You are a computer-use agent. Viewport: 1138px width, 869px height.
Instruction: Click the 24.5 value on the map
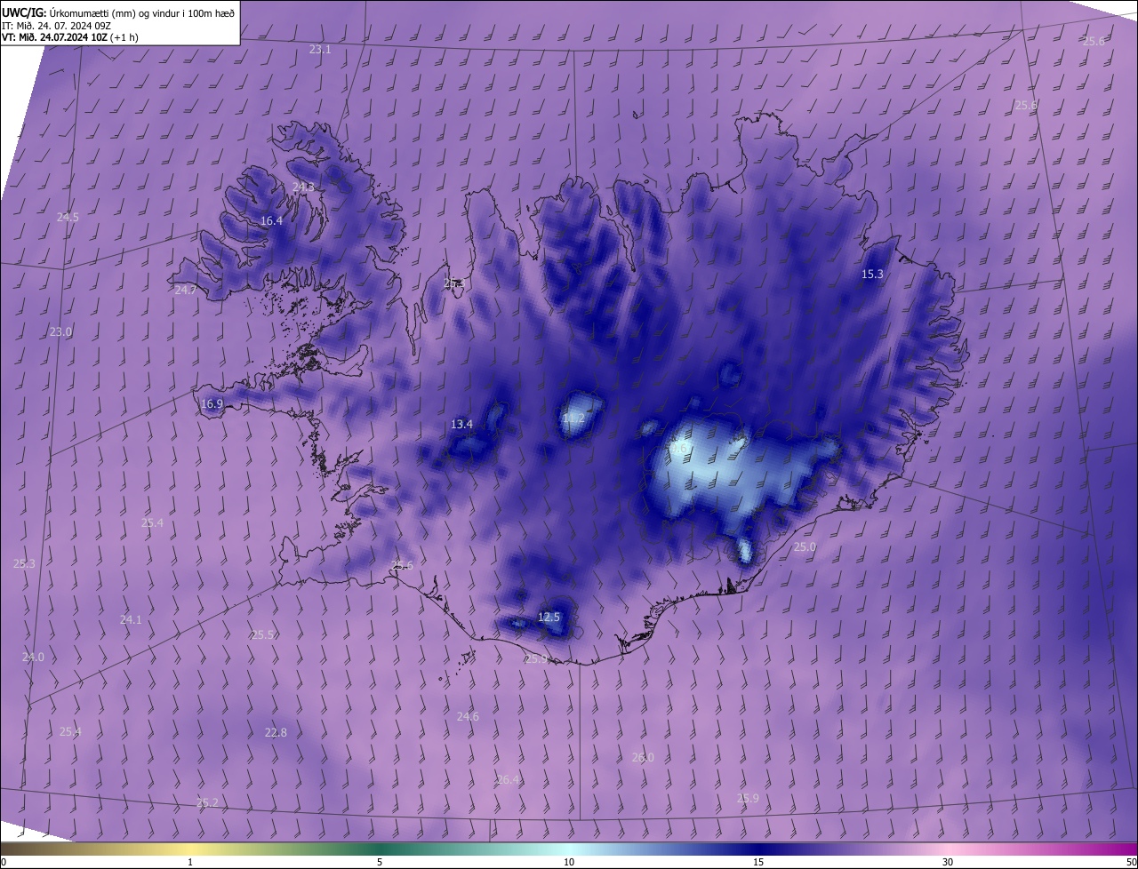[x=68, y=218]
